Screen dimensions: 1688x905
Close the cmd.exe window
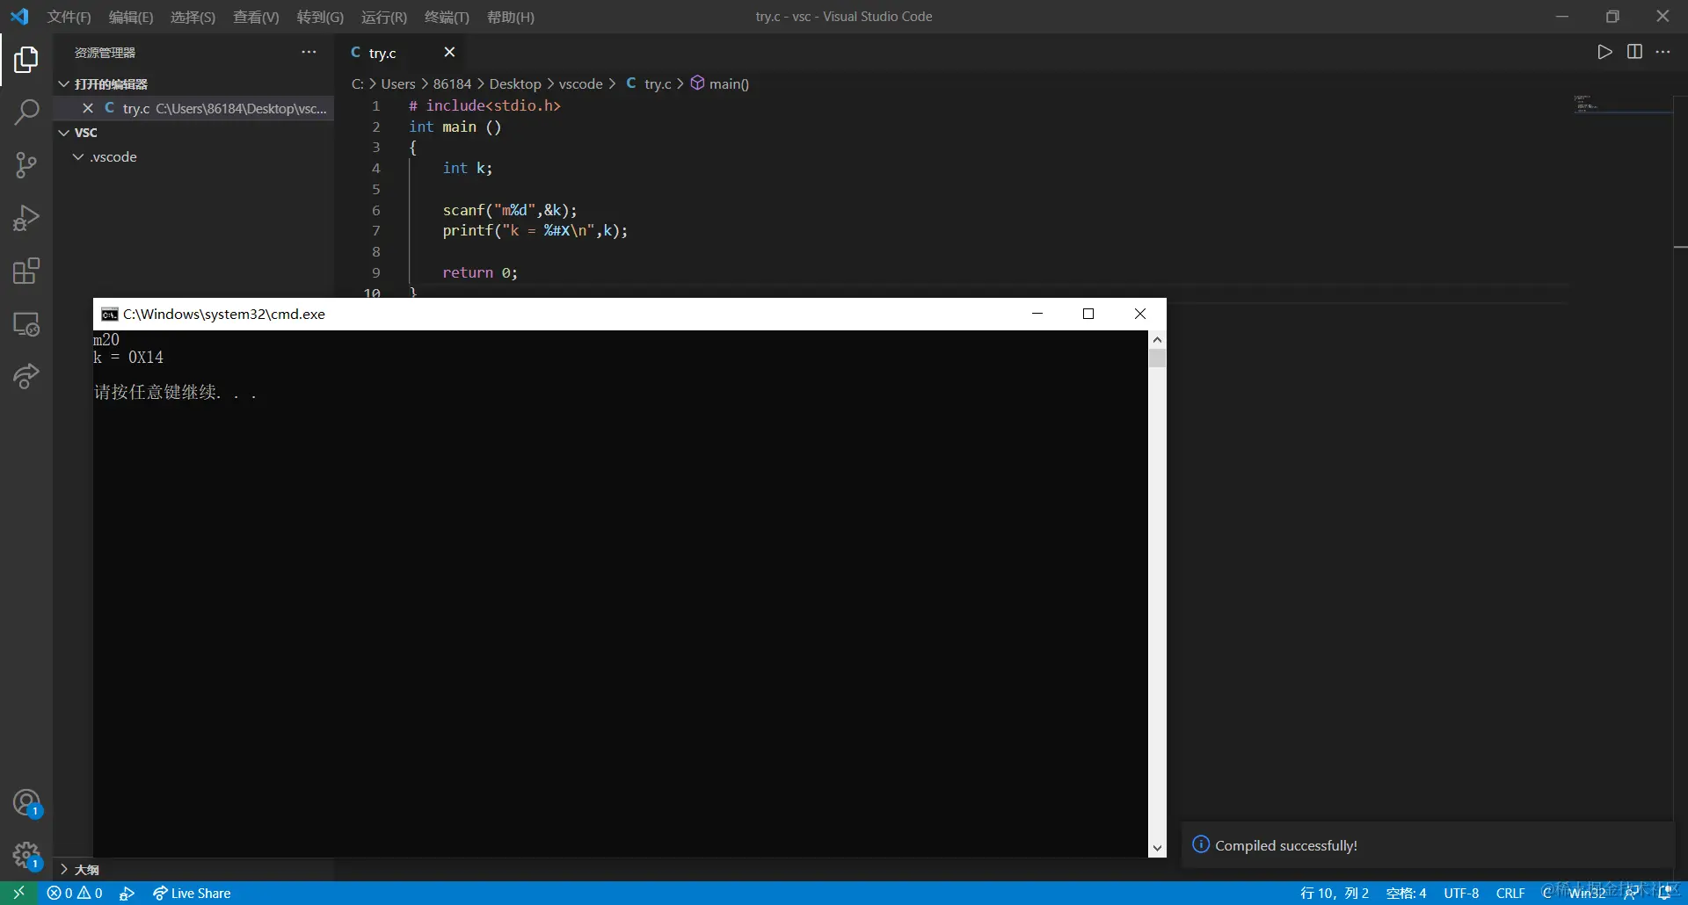tap(1140, 314)
